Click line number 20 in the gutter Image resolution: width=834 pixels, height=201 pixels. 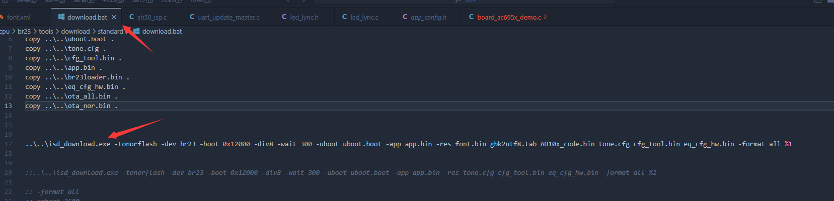(x=8, y=173)
